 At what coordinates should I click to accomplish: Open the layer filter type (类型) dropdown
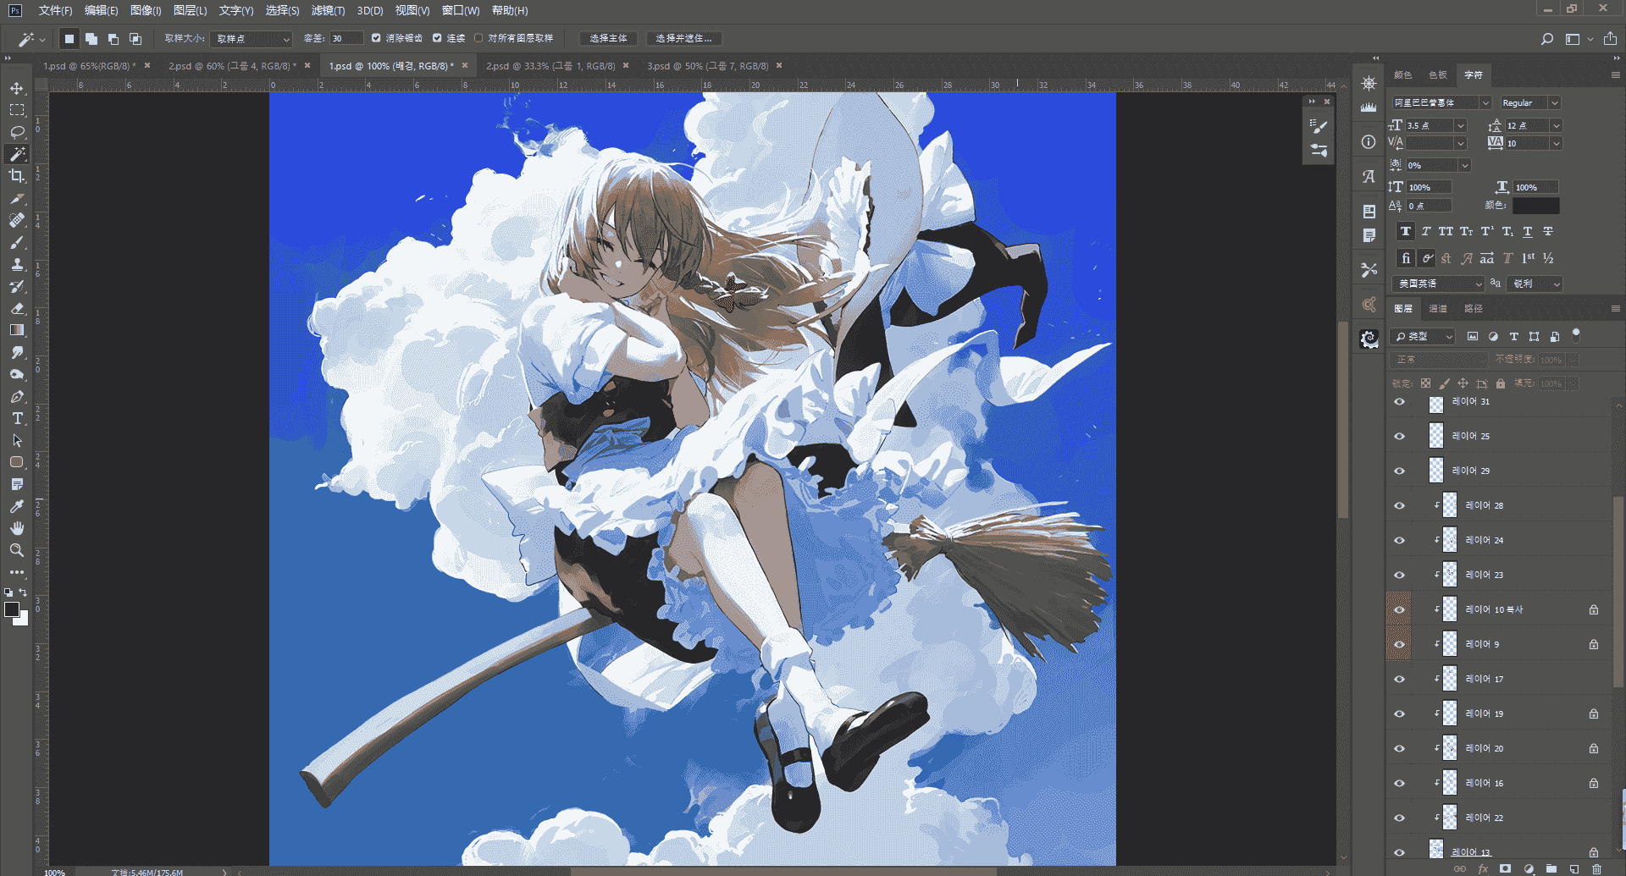1424,337
